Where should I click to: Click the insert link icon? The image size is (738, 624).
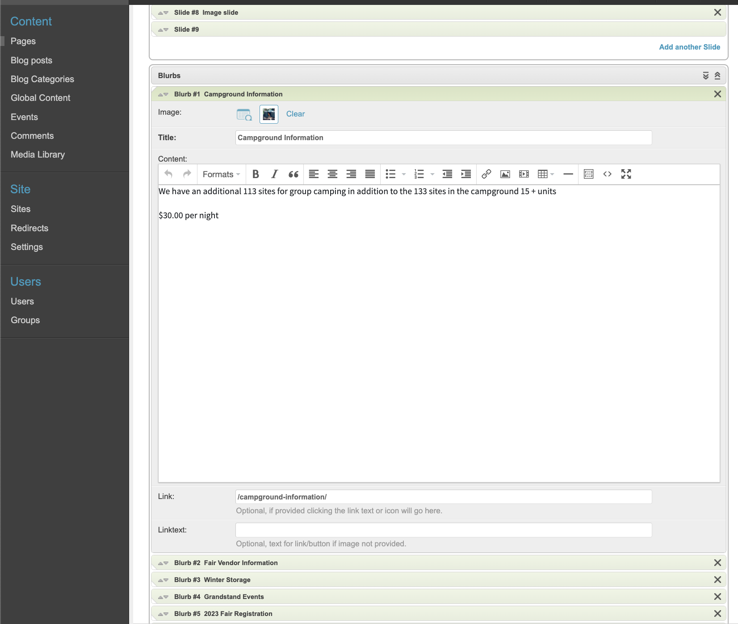coord(486,174)
